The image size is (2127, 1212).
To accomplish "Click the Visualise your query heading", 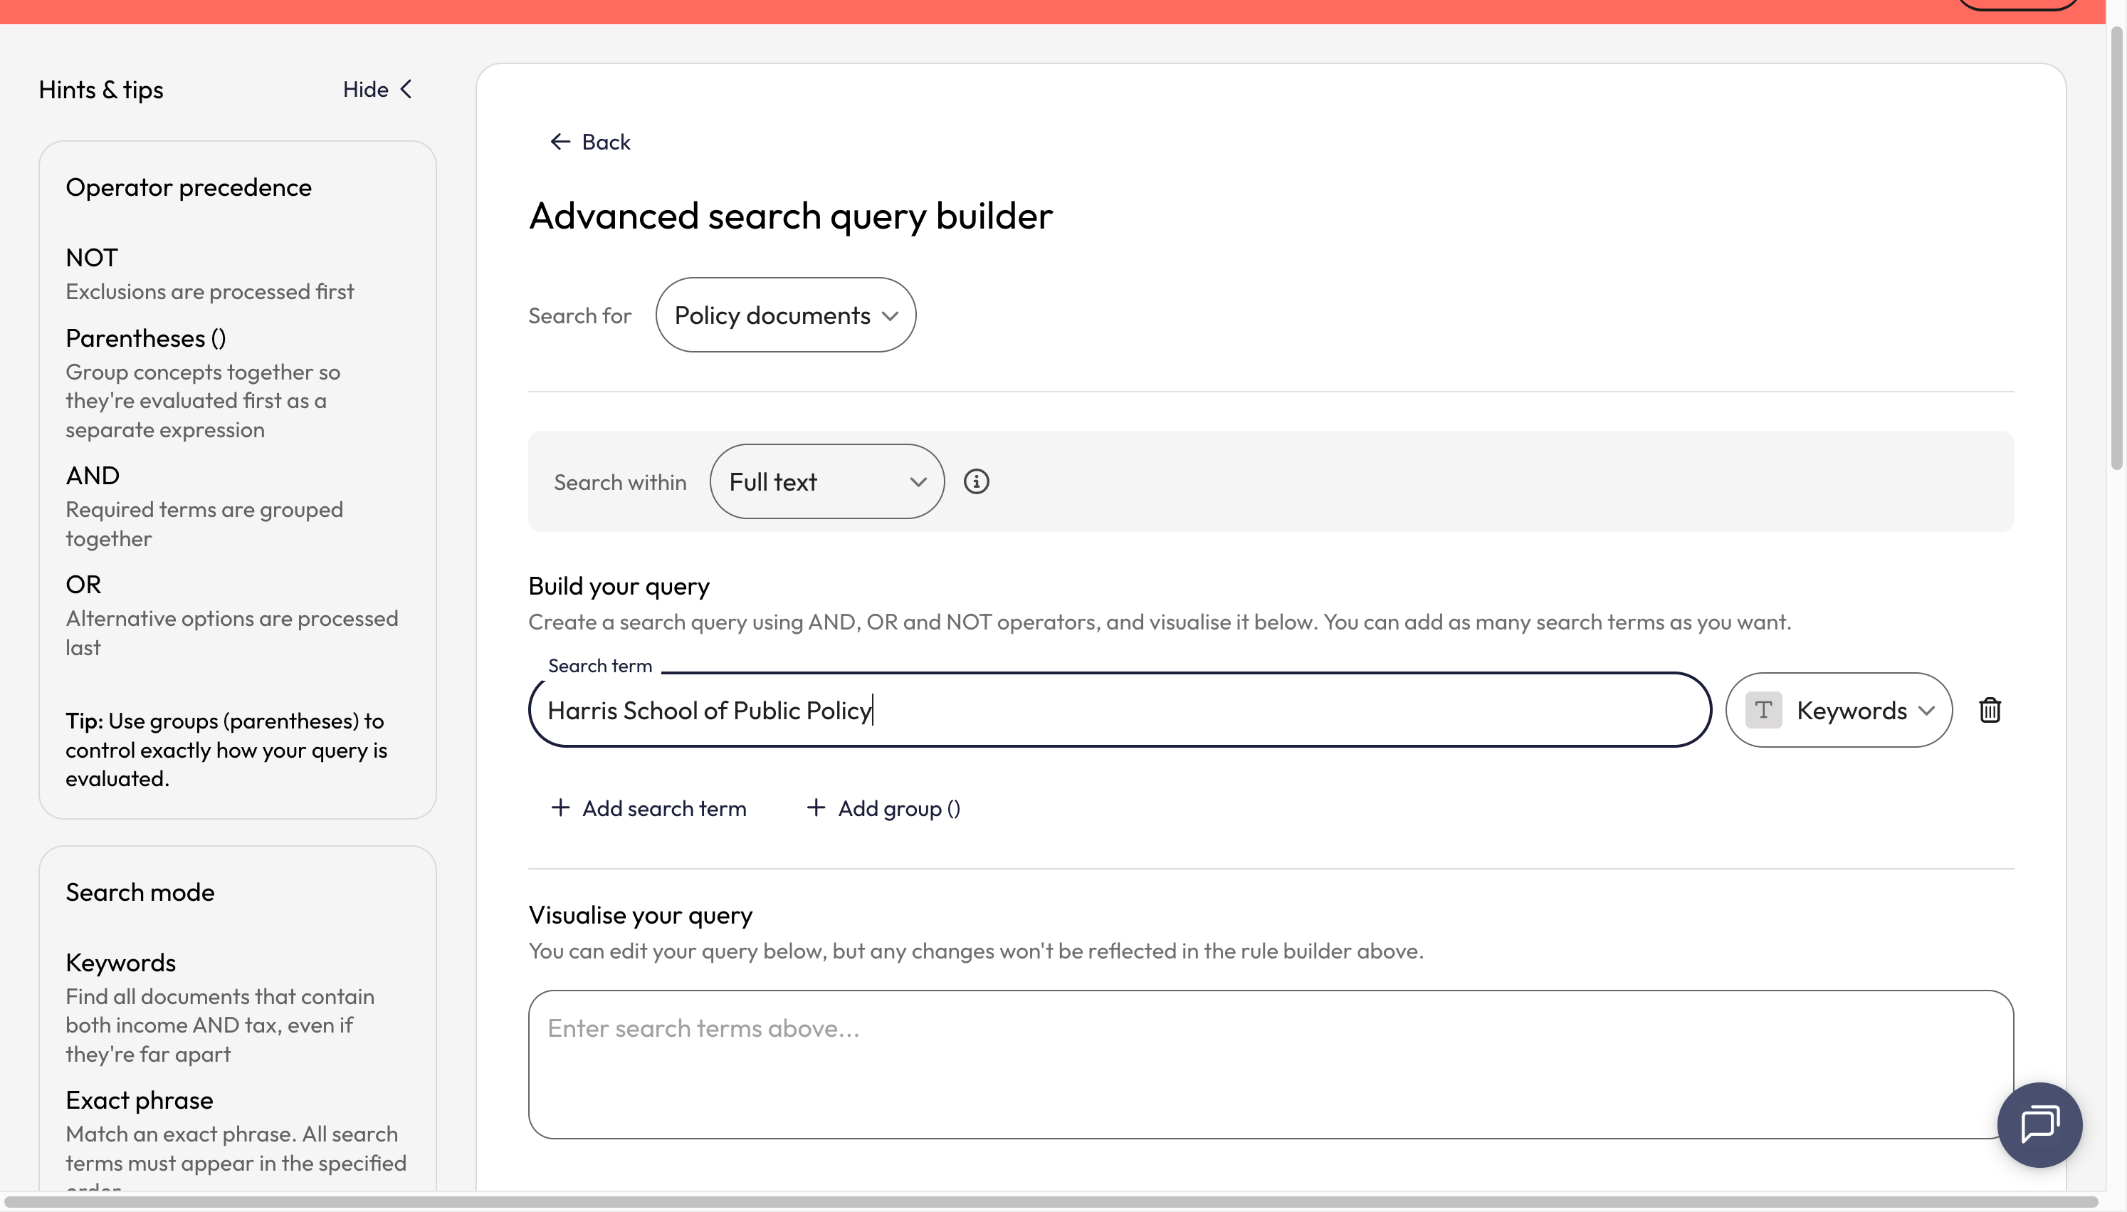I will coord(641,915).
